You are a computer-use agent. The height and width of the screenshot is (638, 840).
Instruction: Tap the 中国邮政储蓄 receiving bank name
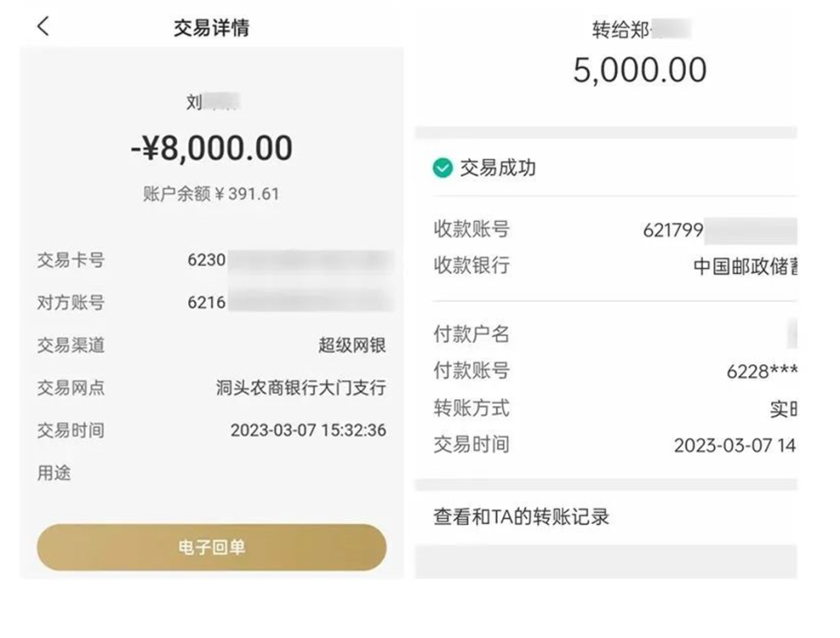(745, 266)
